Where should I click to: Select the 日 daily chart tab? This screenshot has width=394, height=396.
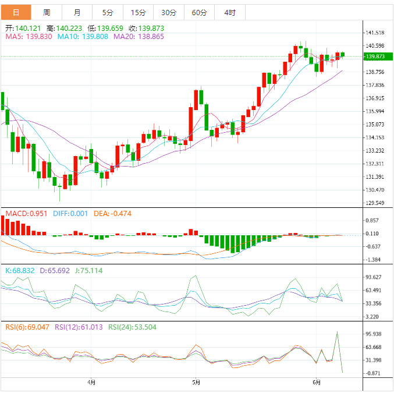(16, 12)
